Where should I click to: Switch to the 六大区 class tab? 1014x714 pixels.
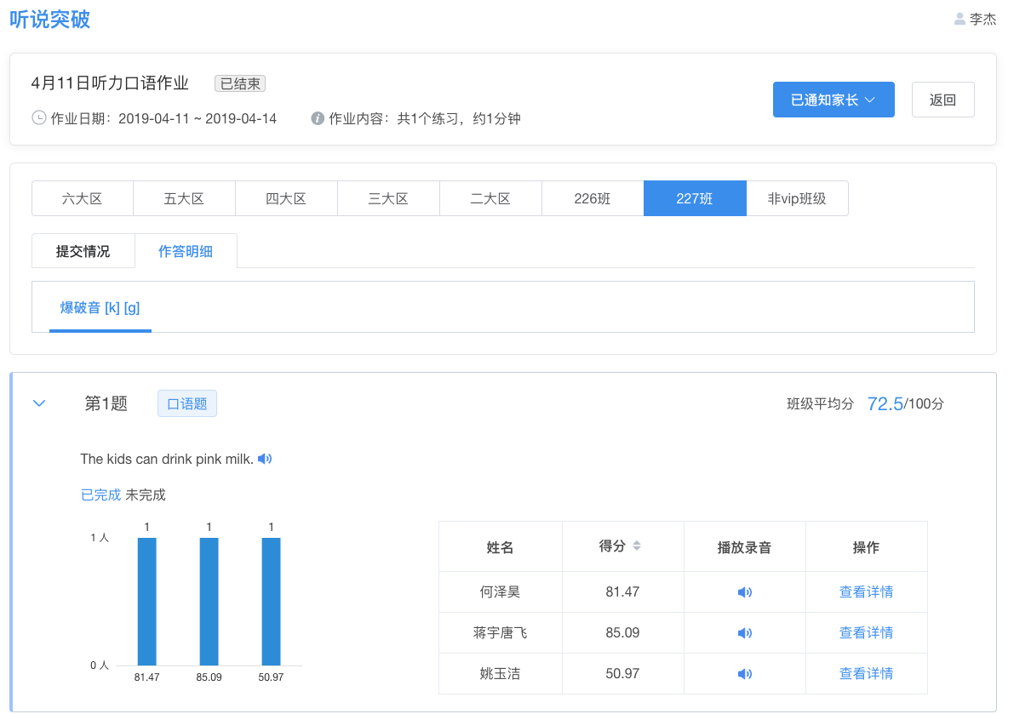[82, 198]
